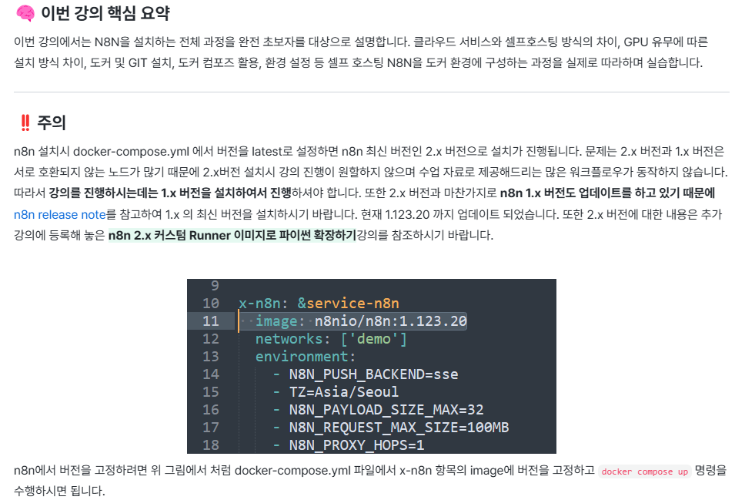The image size is (735, 500).
Task: Click the brain emoji beside 이번 강의 핵심 요약
Action: coord(25,14)
